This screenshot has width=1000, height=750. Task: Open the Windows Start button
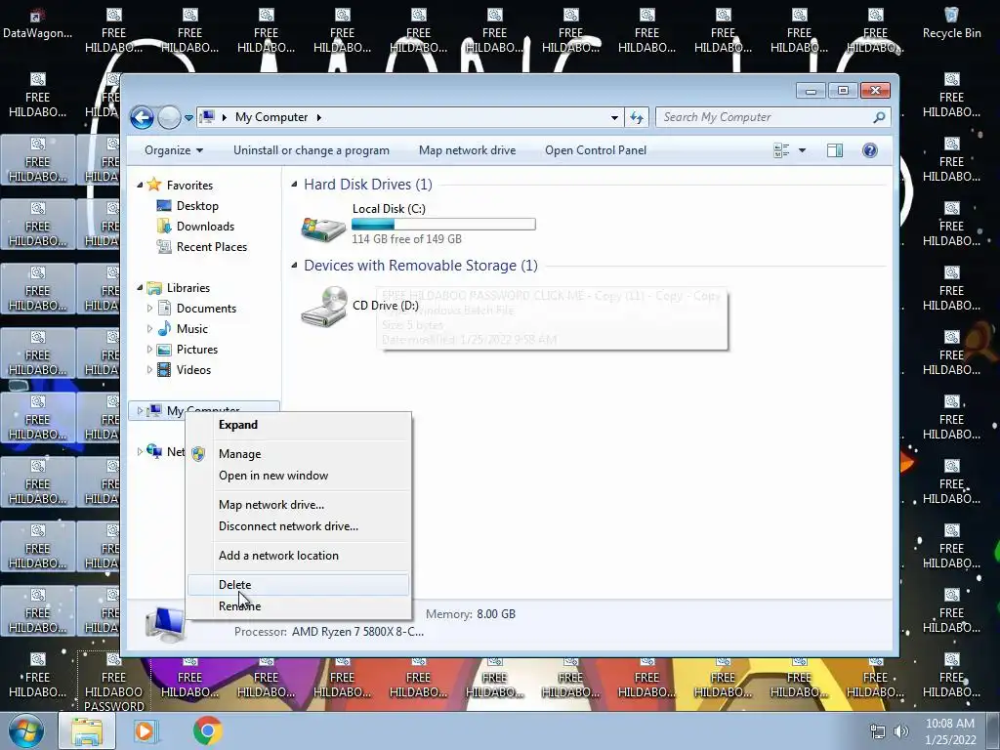(x=25, y=730)
